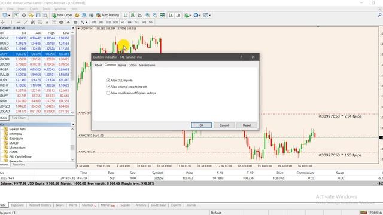Viewport: 383px width, 215px height.
Task: Open the Indicators list dropdown
Action: pyautogui.click(x=187, y=15)
